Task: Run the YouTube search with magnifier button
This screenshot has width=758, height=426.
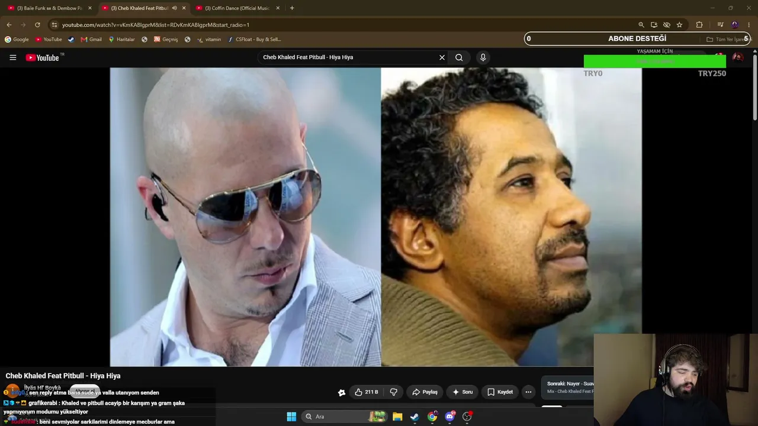Action: (x=459, y=57)
